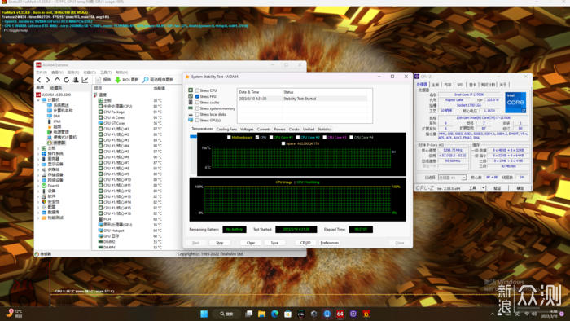Select 传感器 sensor item in tree
570x321 pixels.
pos(56,143)
